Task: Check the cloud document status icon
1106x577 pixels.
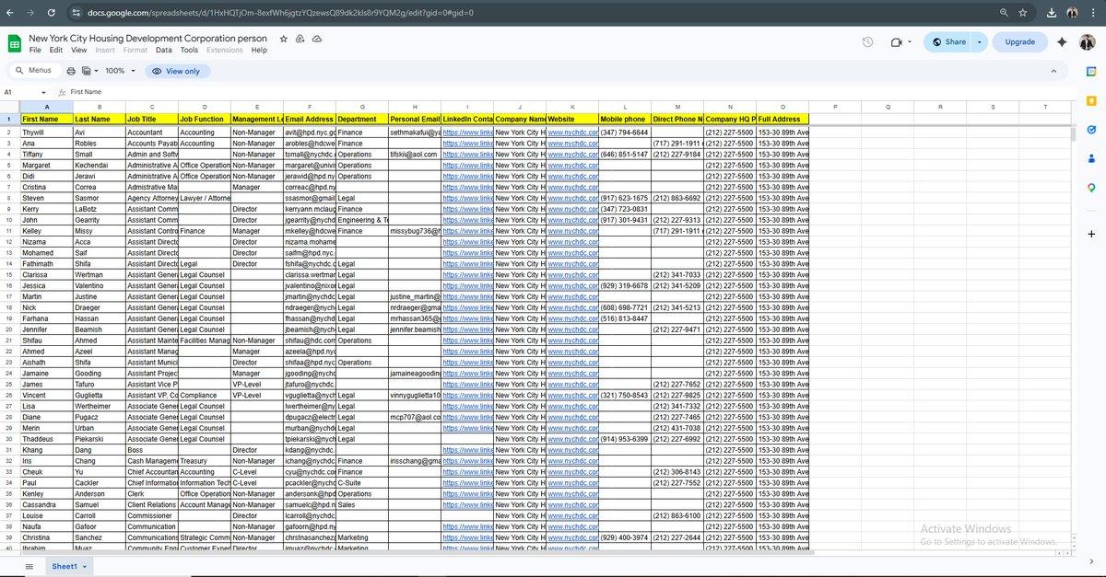Action: [x=317, y=39]
